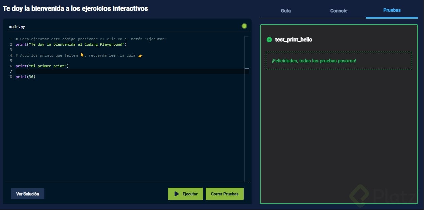
Task: Open the Console tab
Action: [339, 11]
